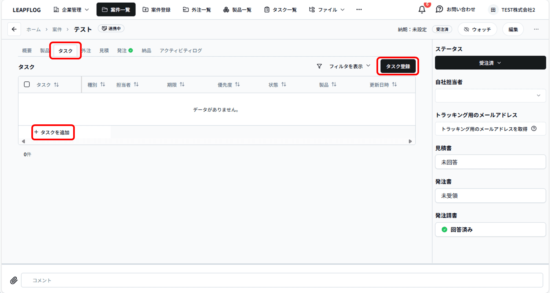The height and width of the screenshot is (293, 550).
Task: Open the top navigation overflow ellipsis
Action: point(359,10)
